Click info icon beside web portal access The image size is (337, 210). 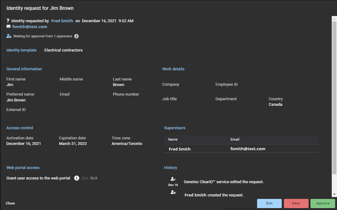pyautogui.click(x=77, y=178)
